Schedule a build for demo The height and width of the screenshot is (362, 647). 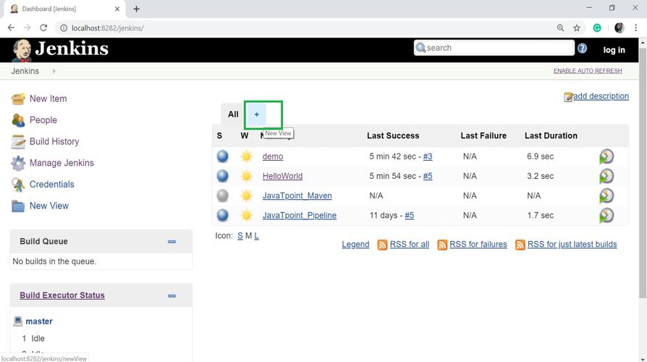click(606, 156)
